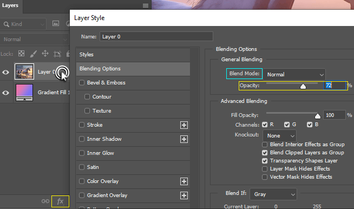Click the Gradient Fill 1 layer name
Screen dimensions: 354x209
click(54, 93)
